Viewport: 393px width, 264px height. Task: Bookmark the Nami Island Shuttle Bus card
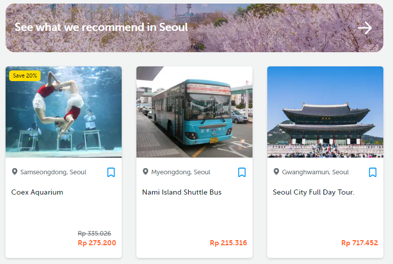click(242, 172)
